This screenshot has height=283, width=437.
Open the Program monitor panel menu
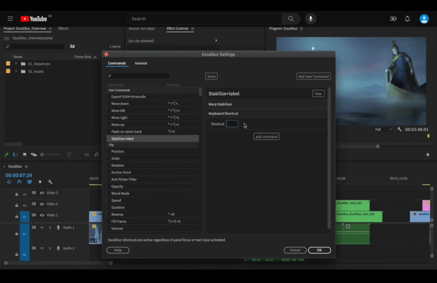(301, 29)
